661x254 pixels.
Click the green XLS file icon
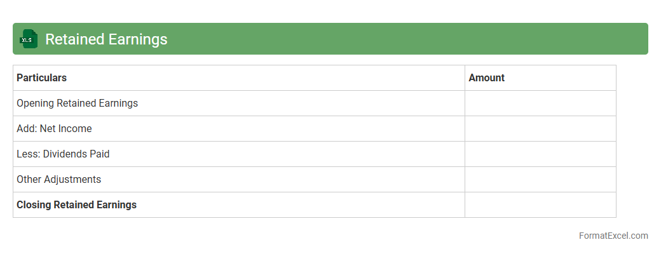28,39
